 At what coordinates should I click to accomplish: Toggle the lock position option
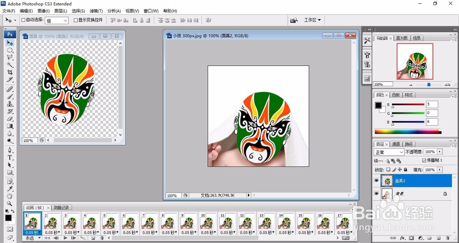pyautogui.click(x=400, y=170)
